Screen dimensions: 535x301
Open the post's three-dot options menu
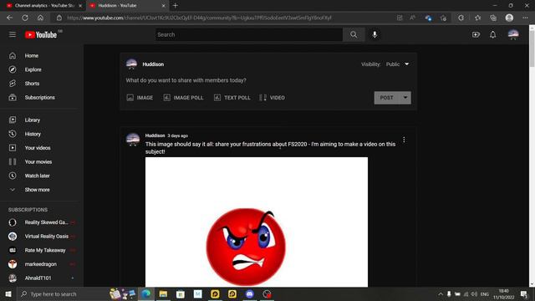404,140
